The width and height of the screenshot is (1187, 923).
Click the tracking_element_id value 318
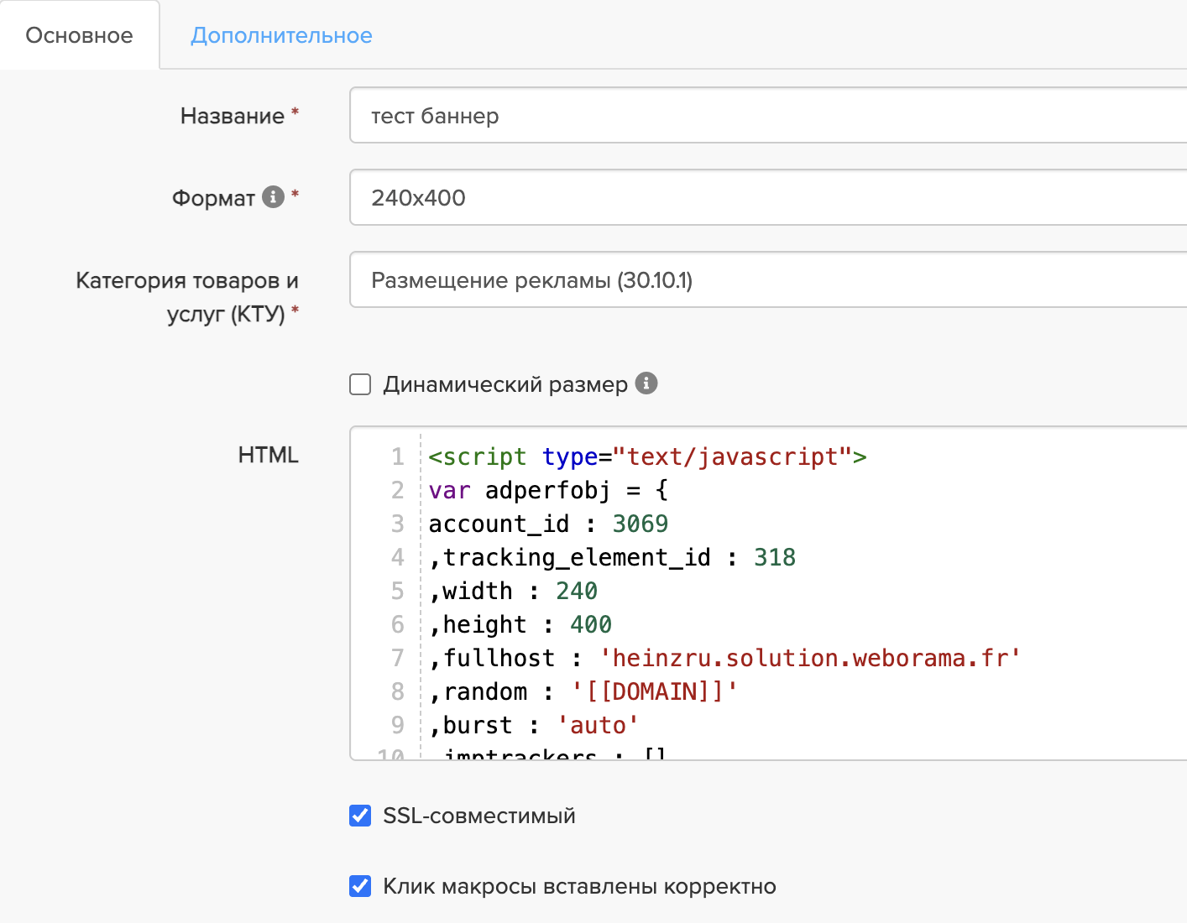pyautogui.click(x=774, y=557)
